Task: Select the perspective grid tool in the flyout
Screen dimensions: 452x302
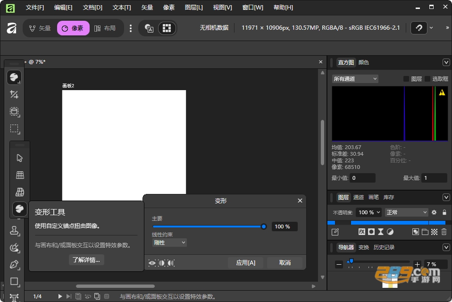Action: coord(20,175)
